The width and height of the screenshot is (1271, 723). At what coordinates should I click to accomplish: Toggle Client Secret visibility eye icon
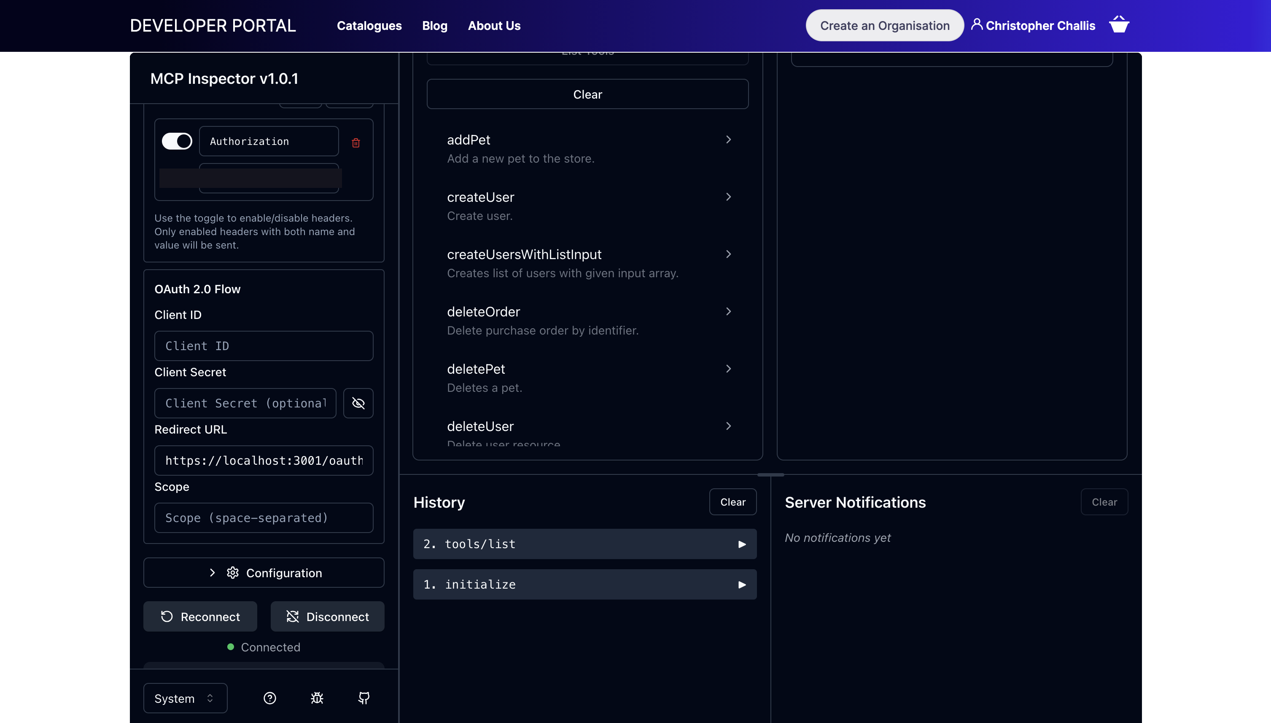click(358, 403)
